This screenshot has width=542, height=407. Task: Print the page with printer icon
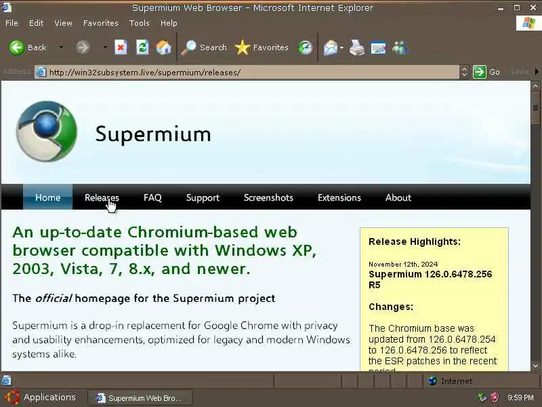click(357, 47)
